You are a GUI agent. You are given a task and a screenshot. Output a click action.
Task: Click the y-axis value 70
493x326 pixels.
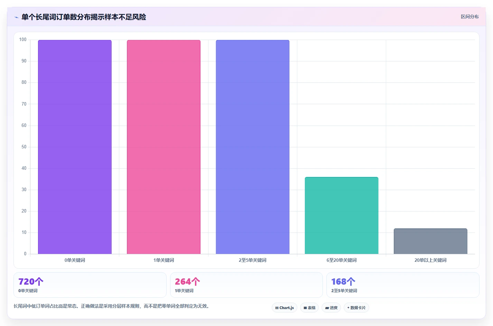point(24,104)
